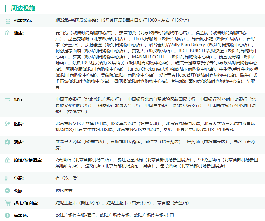Click the text 奈雪的茶
265x221 pixels.
click(x=128, y=33)
